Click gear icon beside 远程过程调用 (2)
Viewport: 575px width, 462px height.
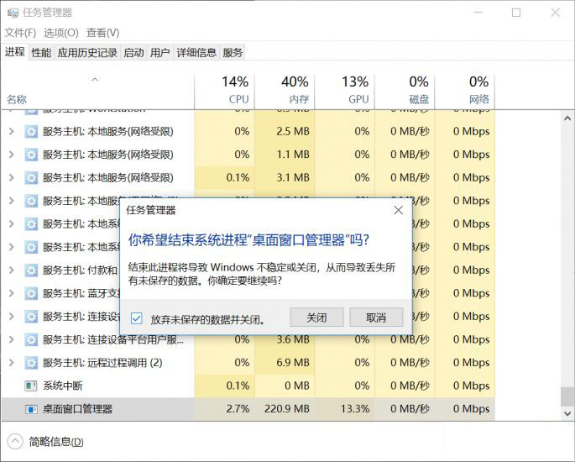click(x=31, y=363)
